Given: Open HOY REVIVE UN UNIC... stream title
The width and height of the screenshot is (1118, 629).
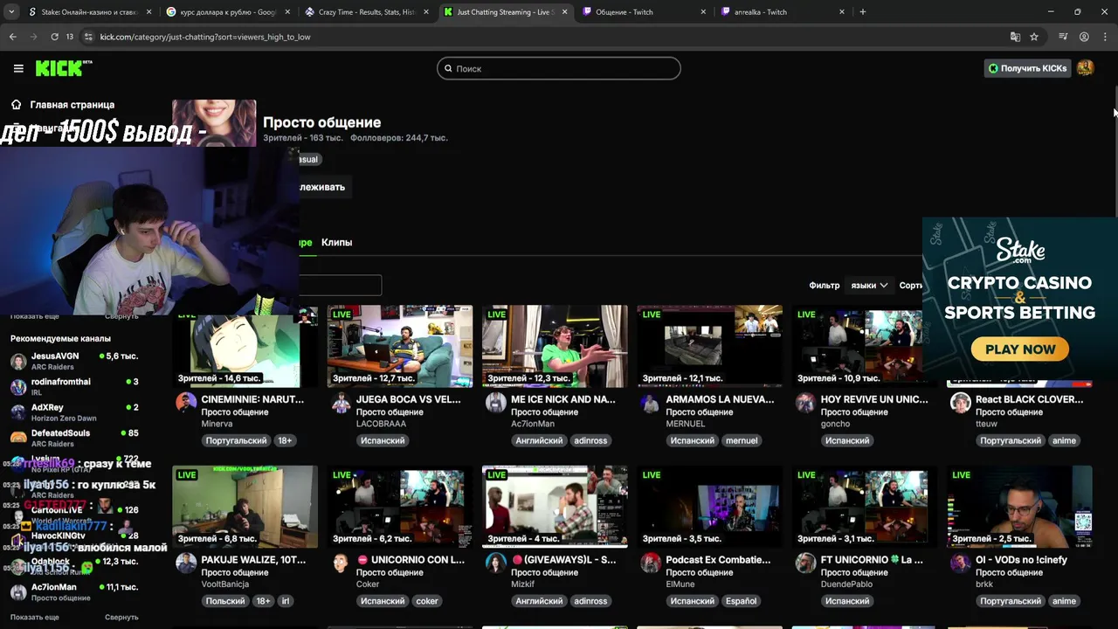Looking at the screenshot, I should [874, 399].
